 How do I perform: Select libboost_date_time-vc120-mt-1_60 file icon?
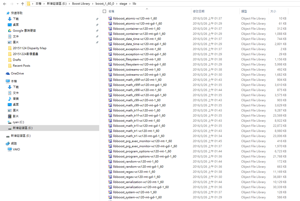point(110,39)
